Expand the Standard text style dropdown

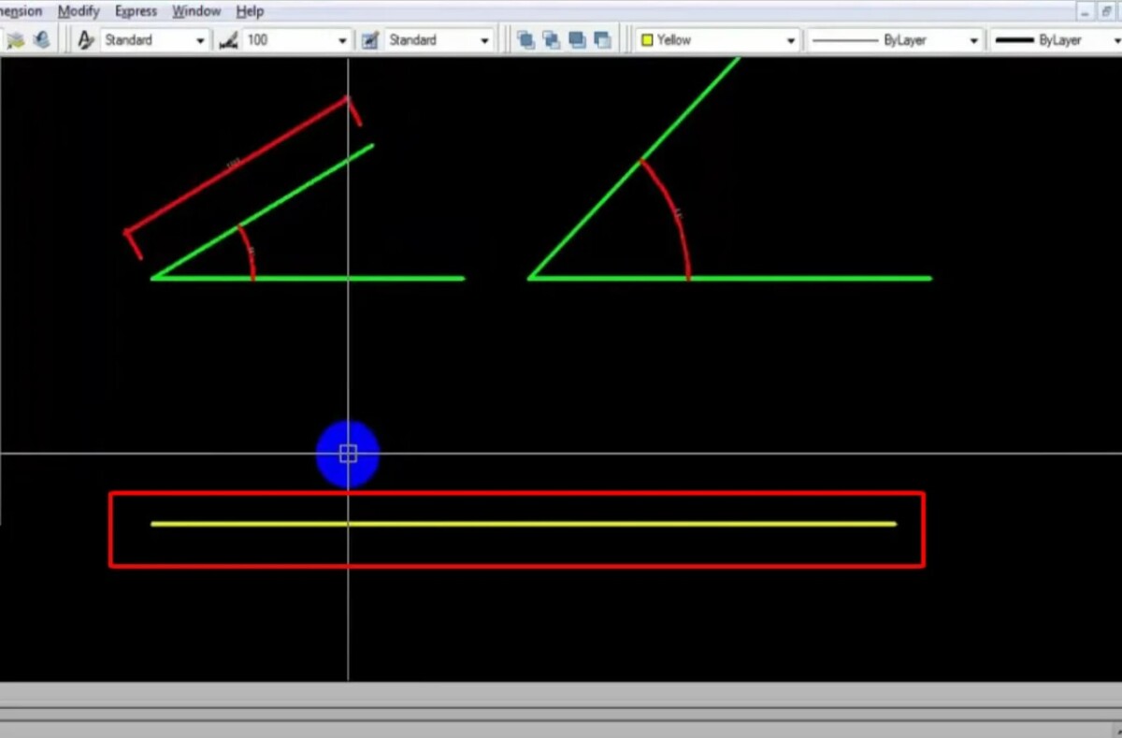(x=200, y=40)
